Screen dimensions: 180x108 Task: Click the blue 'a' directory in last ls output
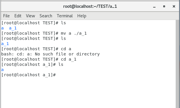pos(2,70)
